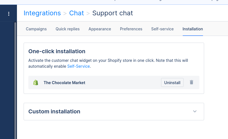This screenshot has height=139, width=228.
Task: Switch to the Self-service tab
Action: click(x=162, y=29)
